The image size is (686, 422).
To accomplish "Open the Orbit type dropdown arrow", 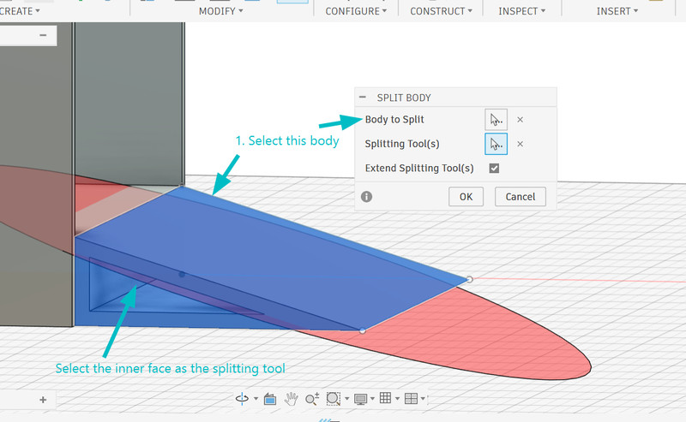I will [x=256, y=398].
